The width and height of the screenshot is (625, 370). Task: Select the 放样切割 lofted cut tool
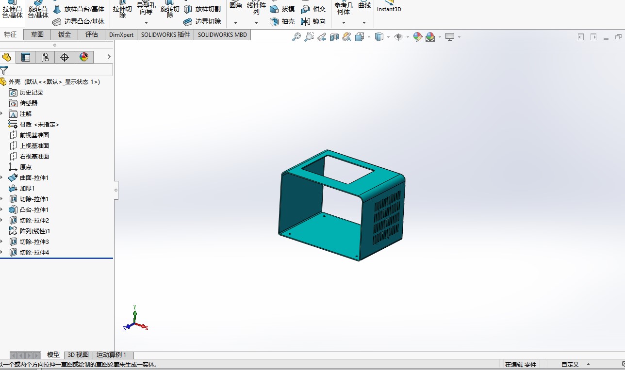202,9
